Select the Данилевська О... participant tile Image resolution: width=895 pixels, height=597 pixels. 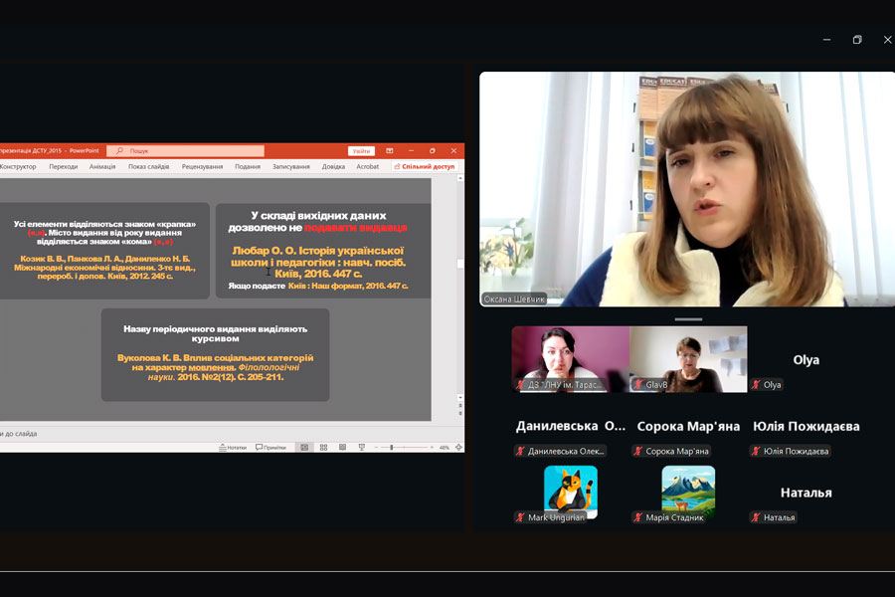pos(571,426)
